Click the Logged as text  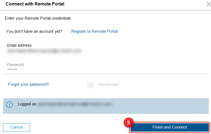point(27,104)
